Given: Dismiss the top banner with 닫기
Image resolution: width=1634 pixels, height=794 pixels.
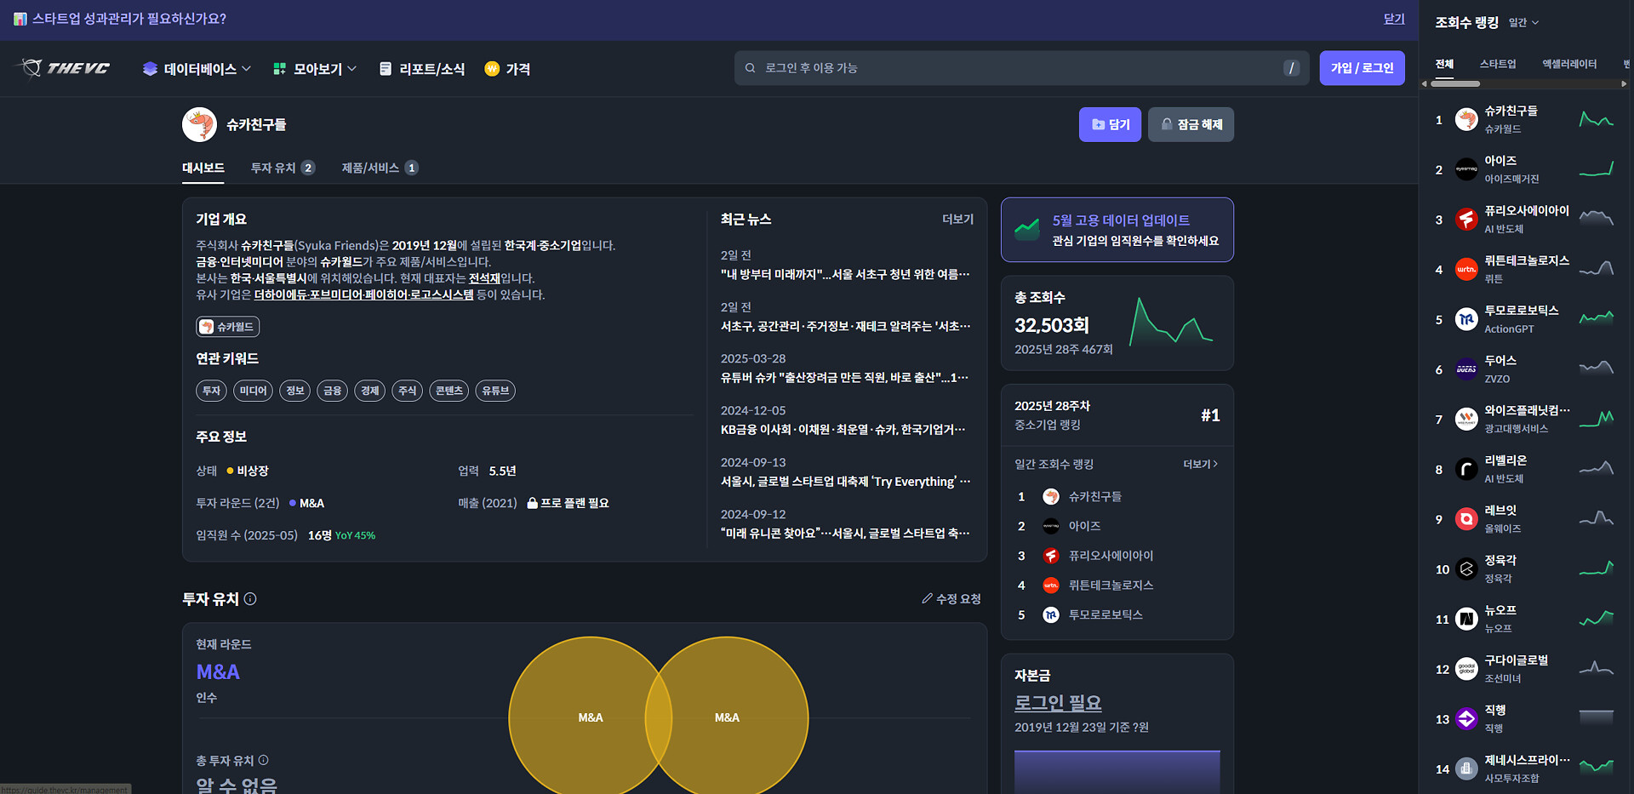Looking at the screenshot, I should (x=1394, y=19).
